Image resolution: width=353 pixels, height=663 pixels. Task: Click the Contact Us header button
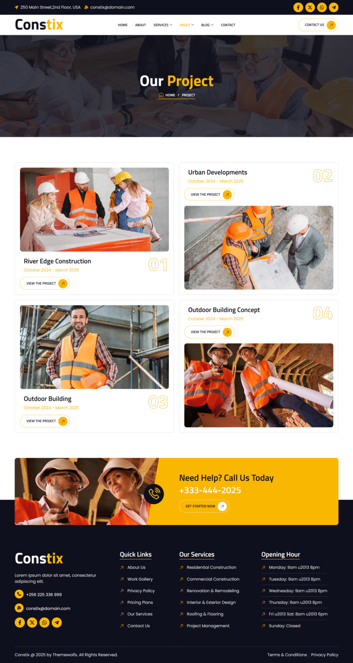click(319, 25)
